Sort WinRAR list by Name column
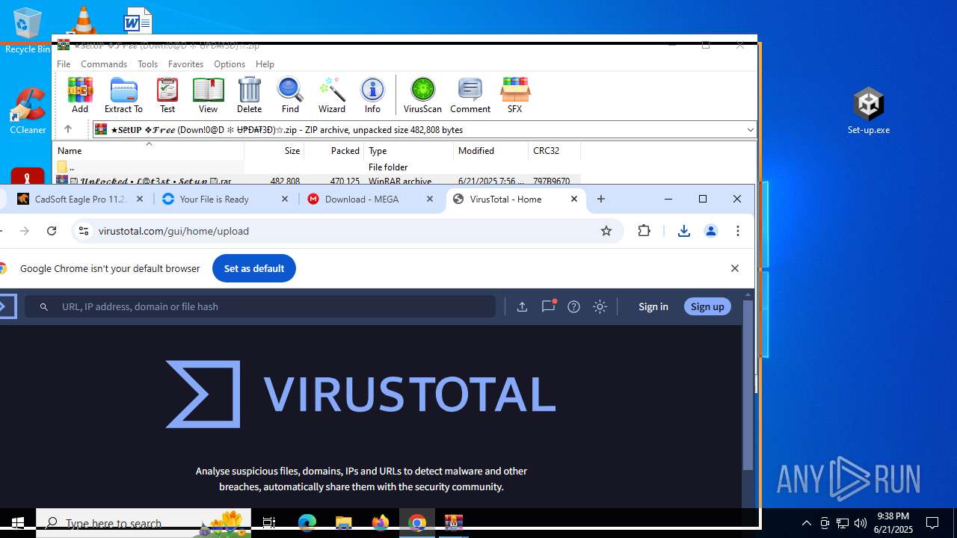 148,151
